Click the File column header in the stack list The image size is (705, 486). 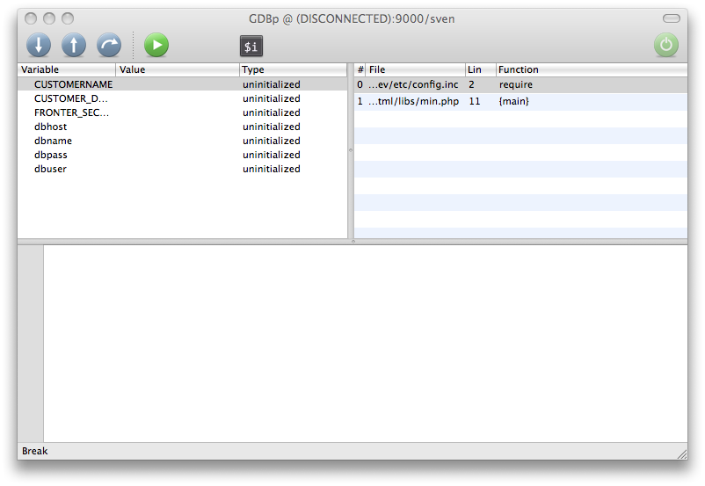coord(414,69)
